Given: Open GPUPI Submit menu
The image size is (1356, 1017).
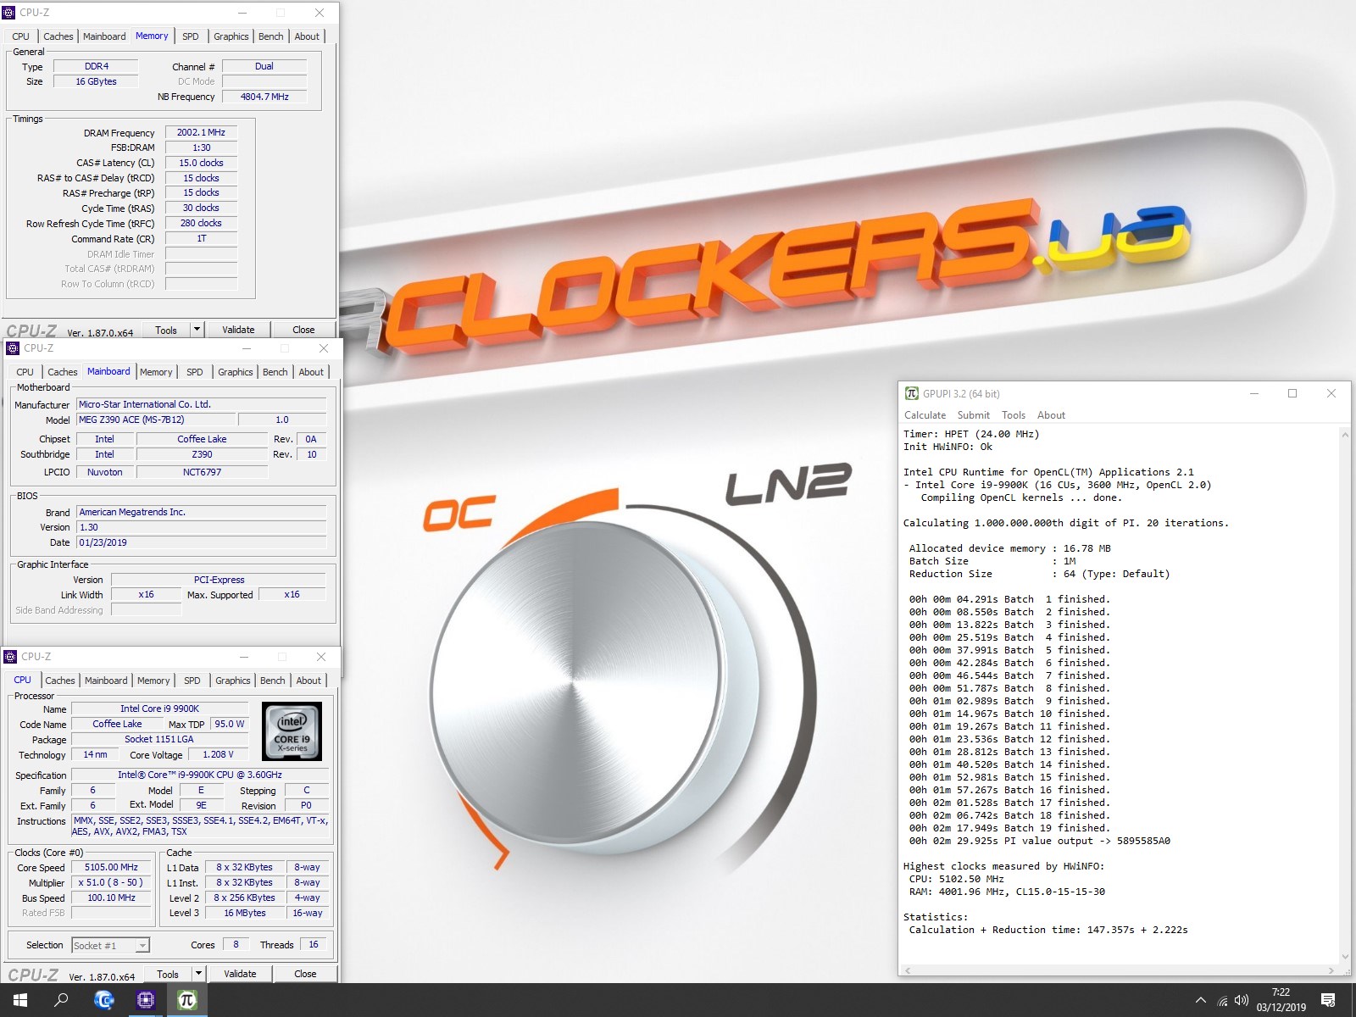Looking at the screenshot, I should 973,415.
